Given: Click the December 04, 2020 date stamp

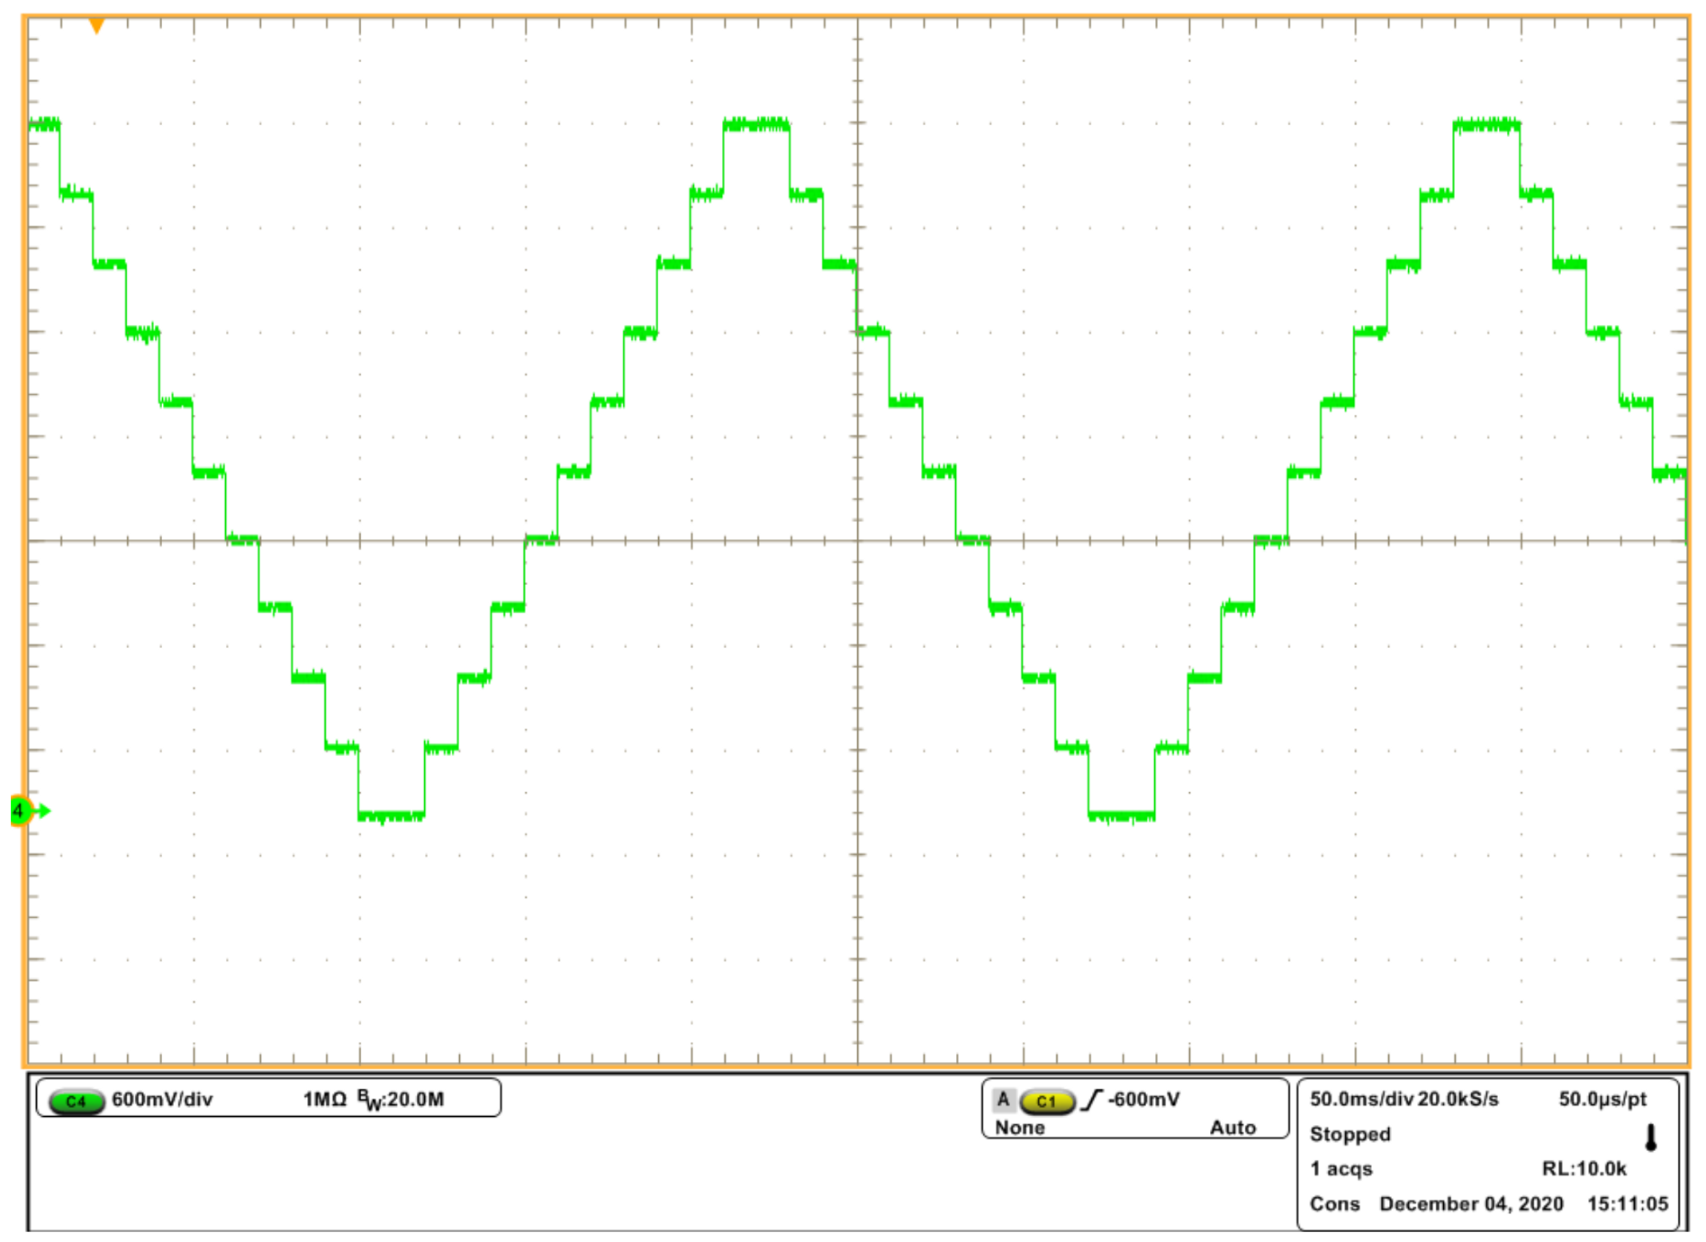Looking at the screenshot, I should pyautogui.click(x=1471, y=1204).
